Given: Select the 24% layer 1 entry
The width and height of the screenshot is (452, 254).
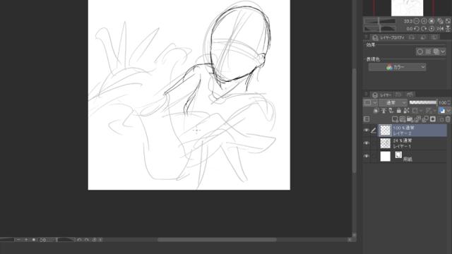Looking at the screenshot, I should click(412, 143).
